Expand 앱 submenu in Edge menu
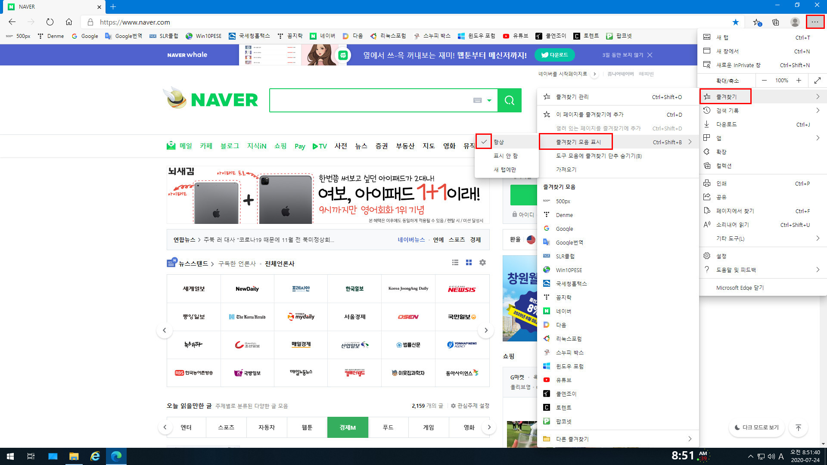Screen dimensions: 827x465 point(763,138)
